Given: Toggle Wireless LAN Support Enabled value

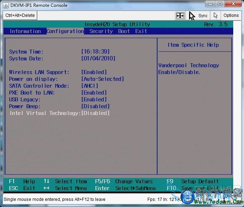Looking at the screenshot, I should (94, 72).
